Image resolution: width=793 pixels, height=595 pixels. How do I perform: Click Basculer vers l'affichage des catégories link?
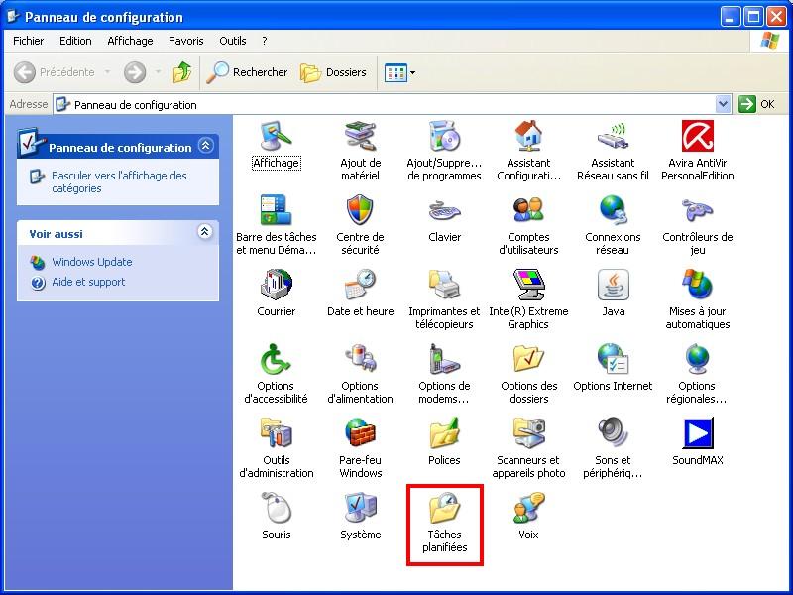pyautogui.click(x=119, y=181)
